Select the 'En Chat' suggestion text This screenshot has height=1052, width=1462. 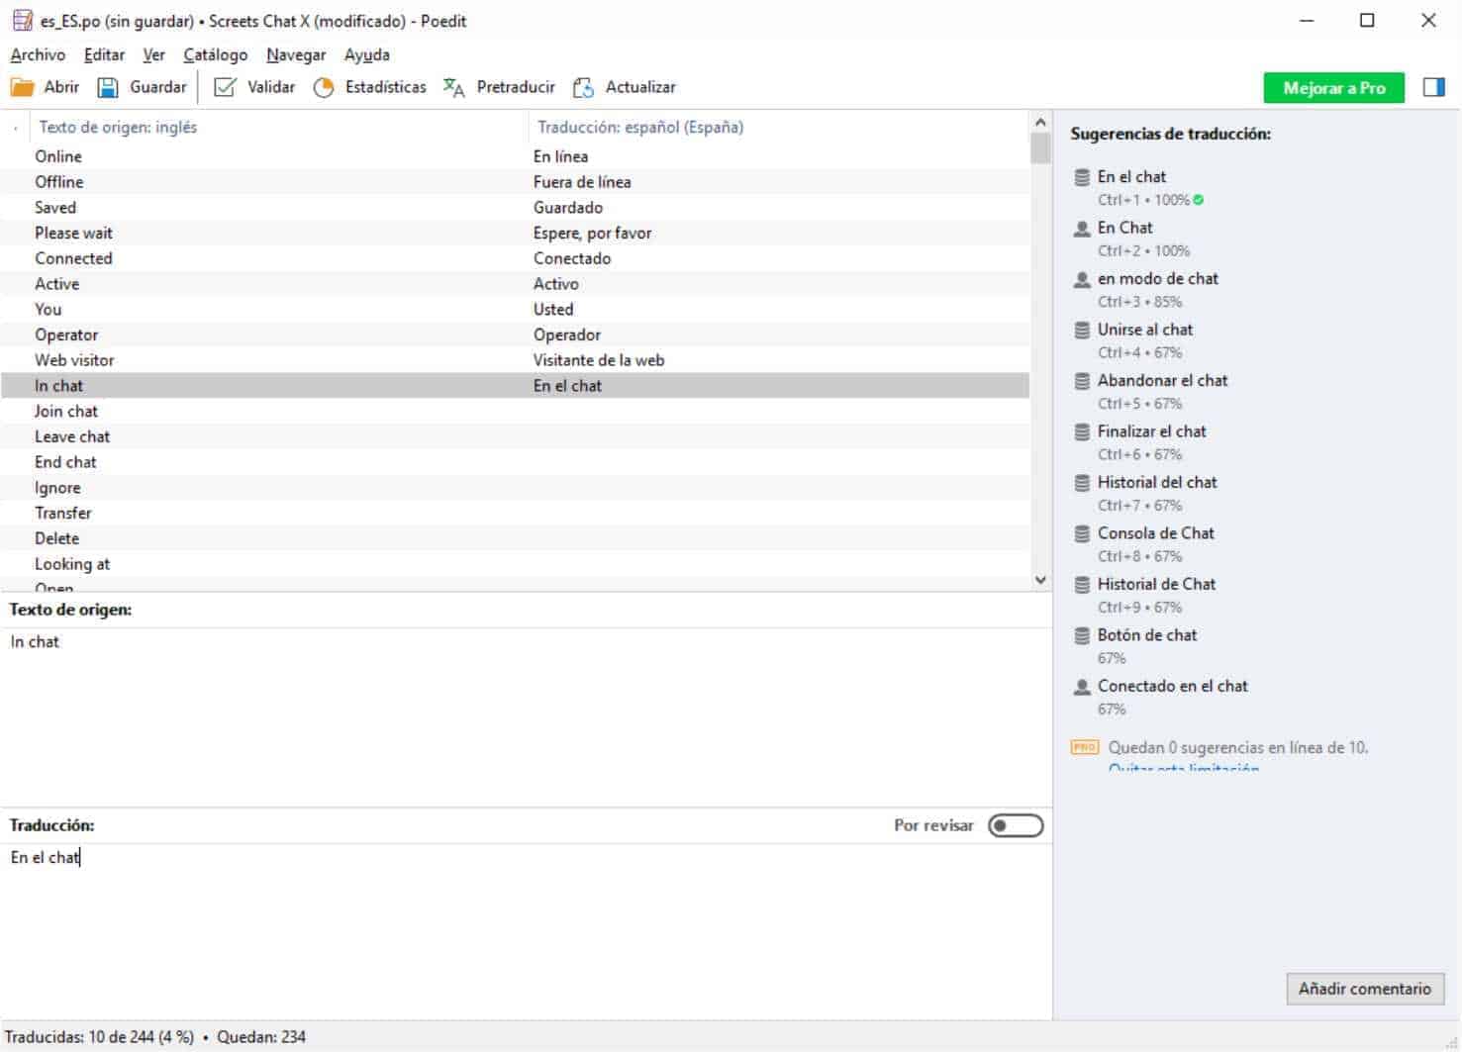coord(1124,228)
